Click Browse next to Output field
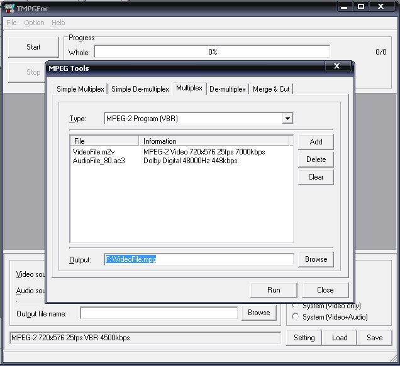 pos(316,259)
